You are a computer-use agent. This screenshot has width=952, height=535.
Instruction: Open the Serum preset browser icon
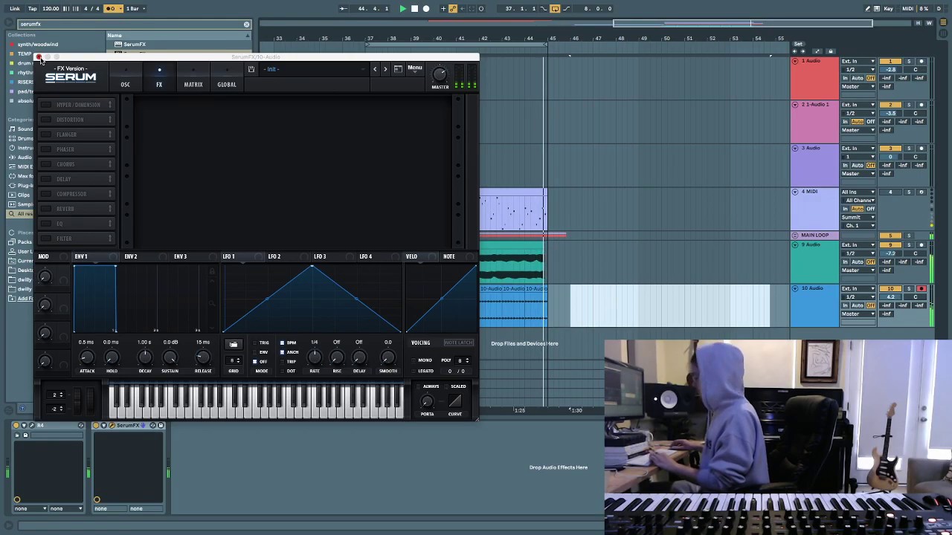tap(398, 69)
